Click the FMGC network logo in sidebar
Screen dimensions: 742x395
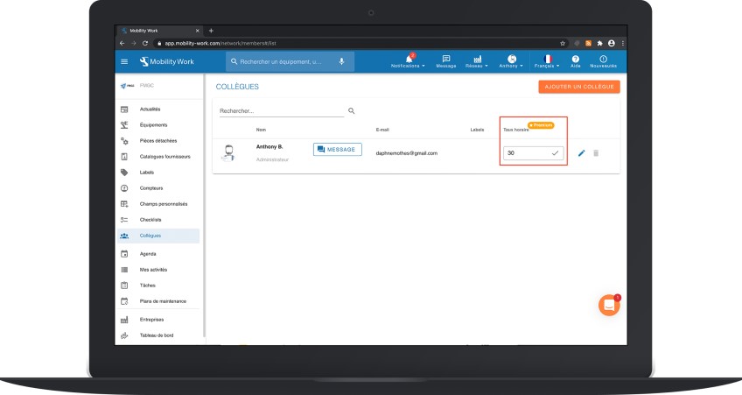pyautogui.click(x=127, y=86)
